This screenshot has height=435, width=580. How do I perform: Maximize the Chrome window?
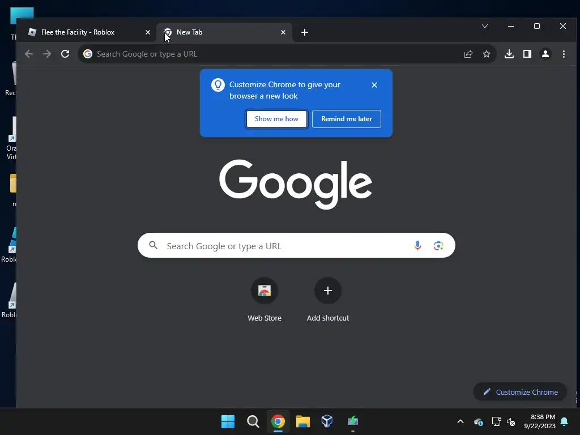pyautogui.click(x=537, y=26)
